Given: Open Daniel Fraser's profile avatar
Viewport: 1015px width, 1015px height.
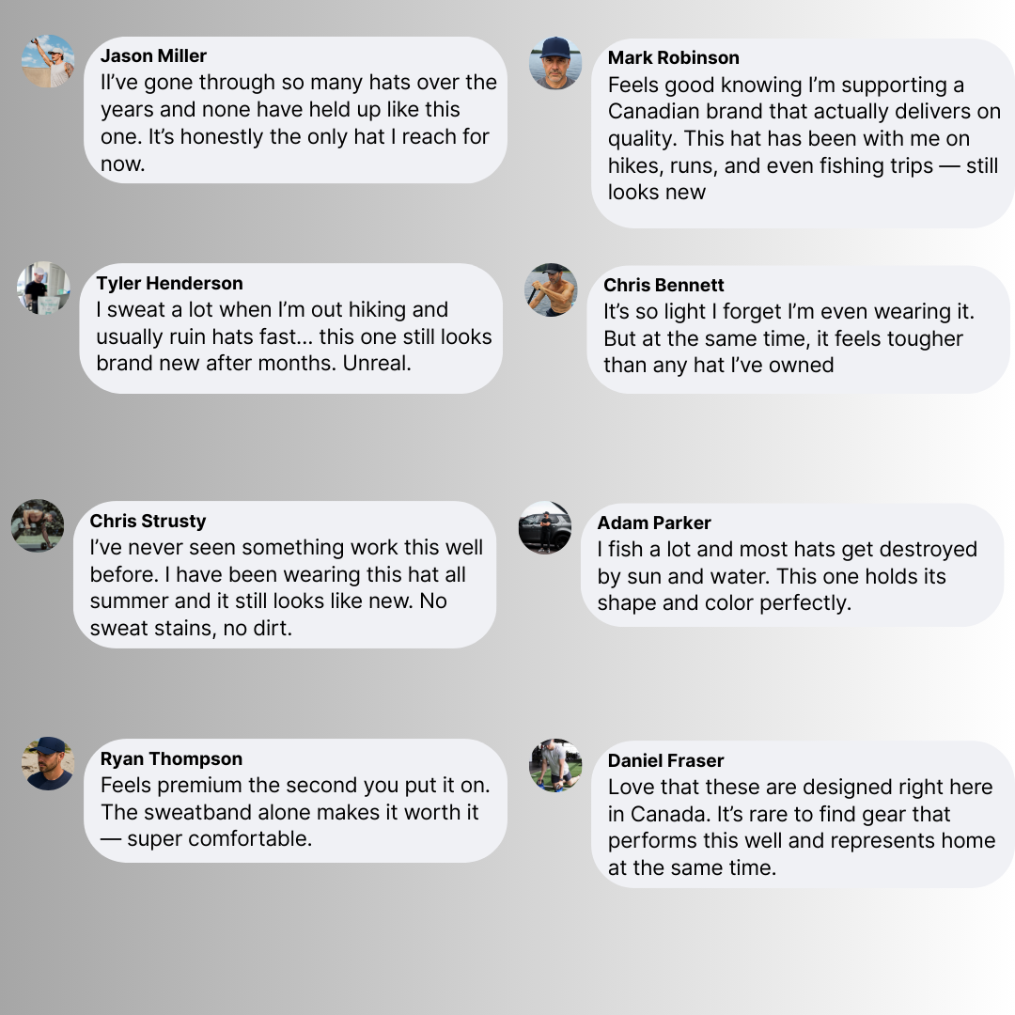Looking at the screenshot, I should pyautogui.click(x=555, y=765).
